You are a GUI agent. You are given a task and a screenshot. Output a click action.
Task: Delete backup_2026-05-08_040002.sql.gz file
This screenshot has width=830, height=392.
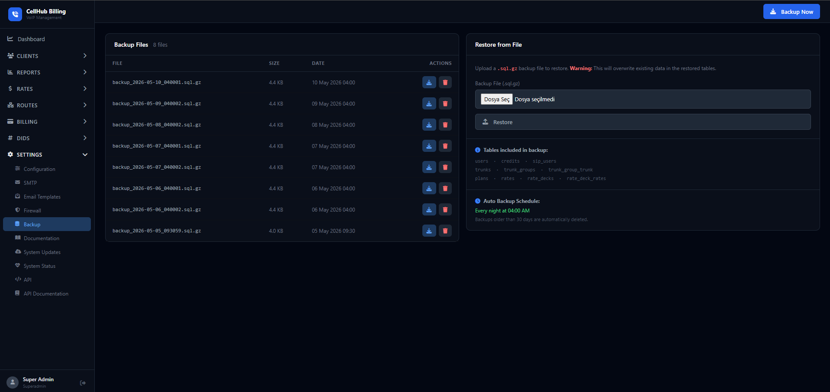pyautogui.click(x=445, y=125)
